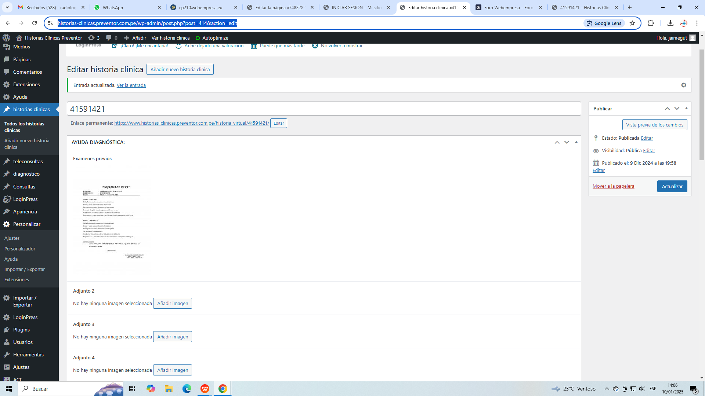Edit the Visibilidad Pública setting

click(x=649, y=151)
